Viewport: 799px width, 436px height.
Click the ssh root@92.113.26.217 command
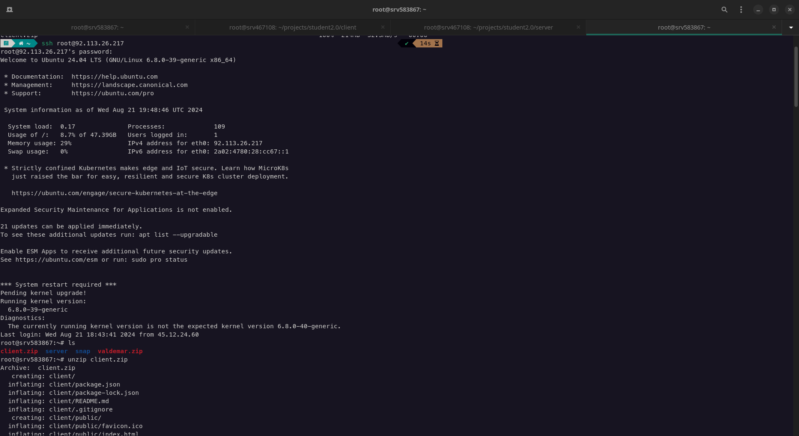[83, 43]
